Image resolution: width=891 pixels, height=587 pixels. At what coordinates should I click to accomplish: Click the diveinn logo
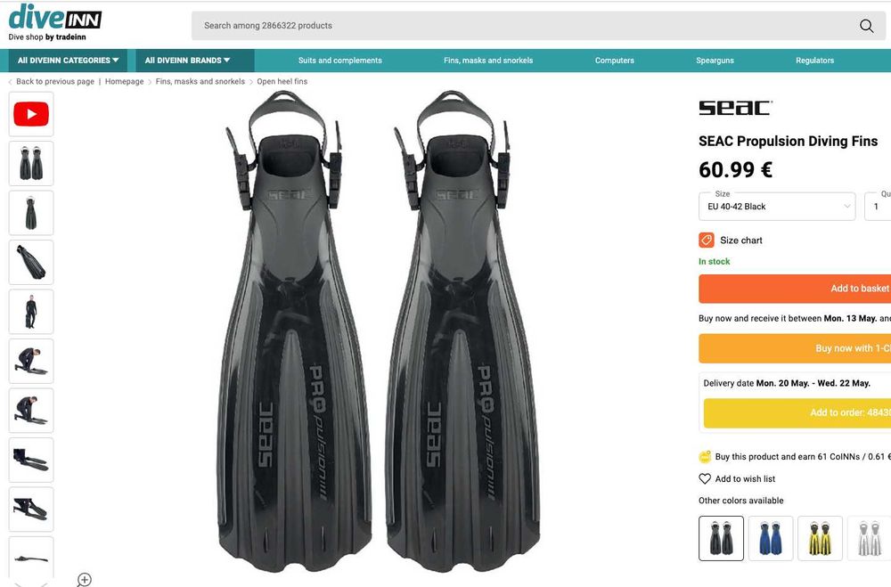(55, 22)
